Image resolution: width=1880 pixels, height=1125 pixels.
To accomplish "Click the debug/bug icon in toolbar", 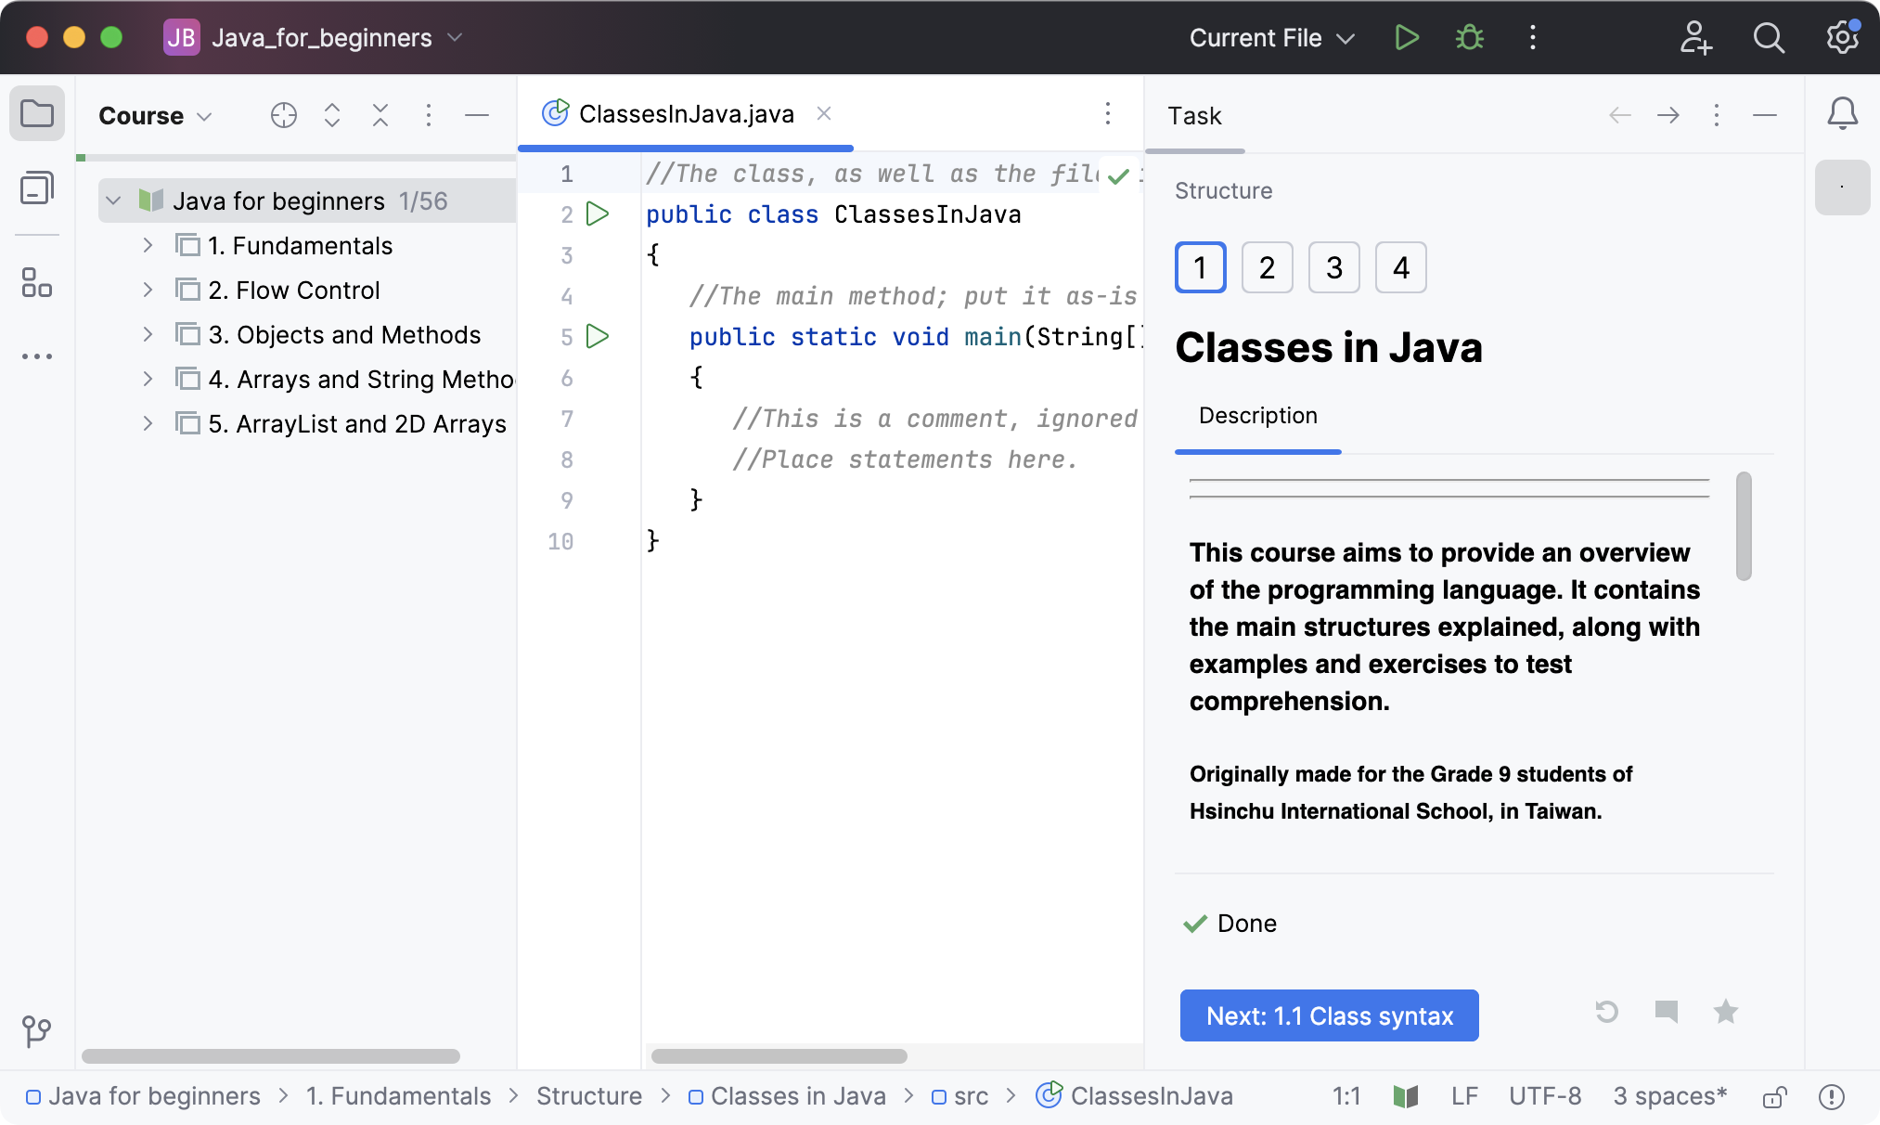I will coord(1470,37).
